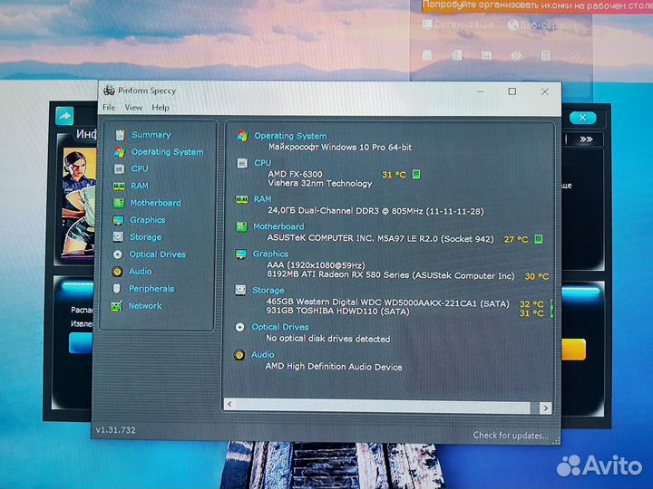This screenshot has height=489, width=653.
Task: Click the Piriform Speccy title bar logo
Action: [x=109, y=90]
